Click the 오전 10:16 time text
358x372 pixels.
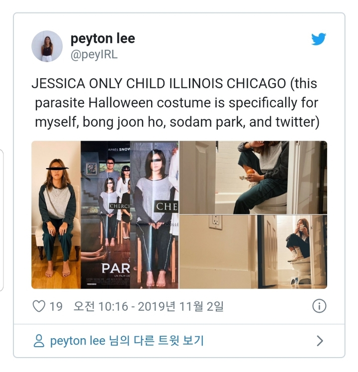[101, 306]
